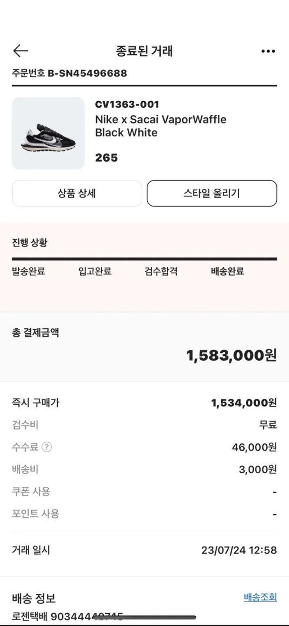Select the 검수합격 progress step
The height and width of the screenshot is (626, 289).
pos(161,271)
